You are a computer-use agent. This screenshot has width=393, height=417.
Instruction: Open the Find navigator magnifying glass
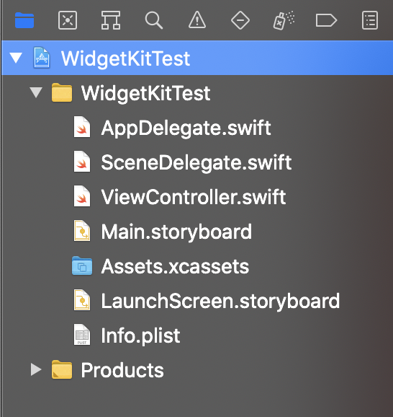(154, 20)
